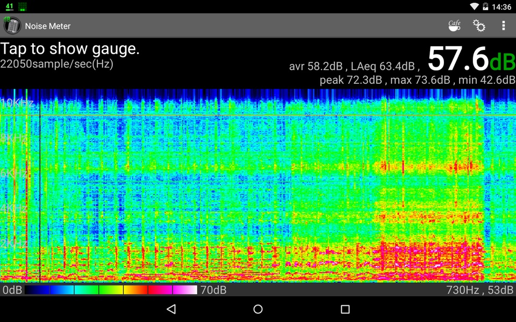This screenshot has height=322, width=516.
Task: Tap the recent apps square button
Action: (345, 309)
